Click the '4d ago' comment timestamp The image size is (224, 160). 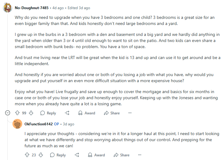[x=58, y=8]
